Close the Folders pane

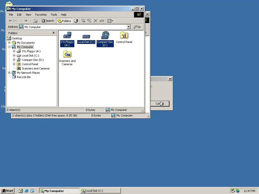pyautogui.click(x=54, y=33)
